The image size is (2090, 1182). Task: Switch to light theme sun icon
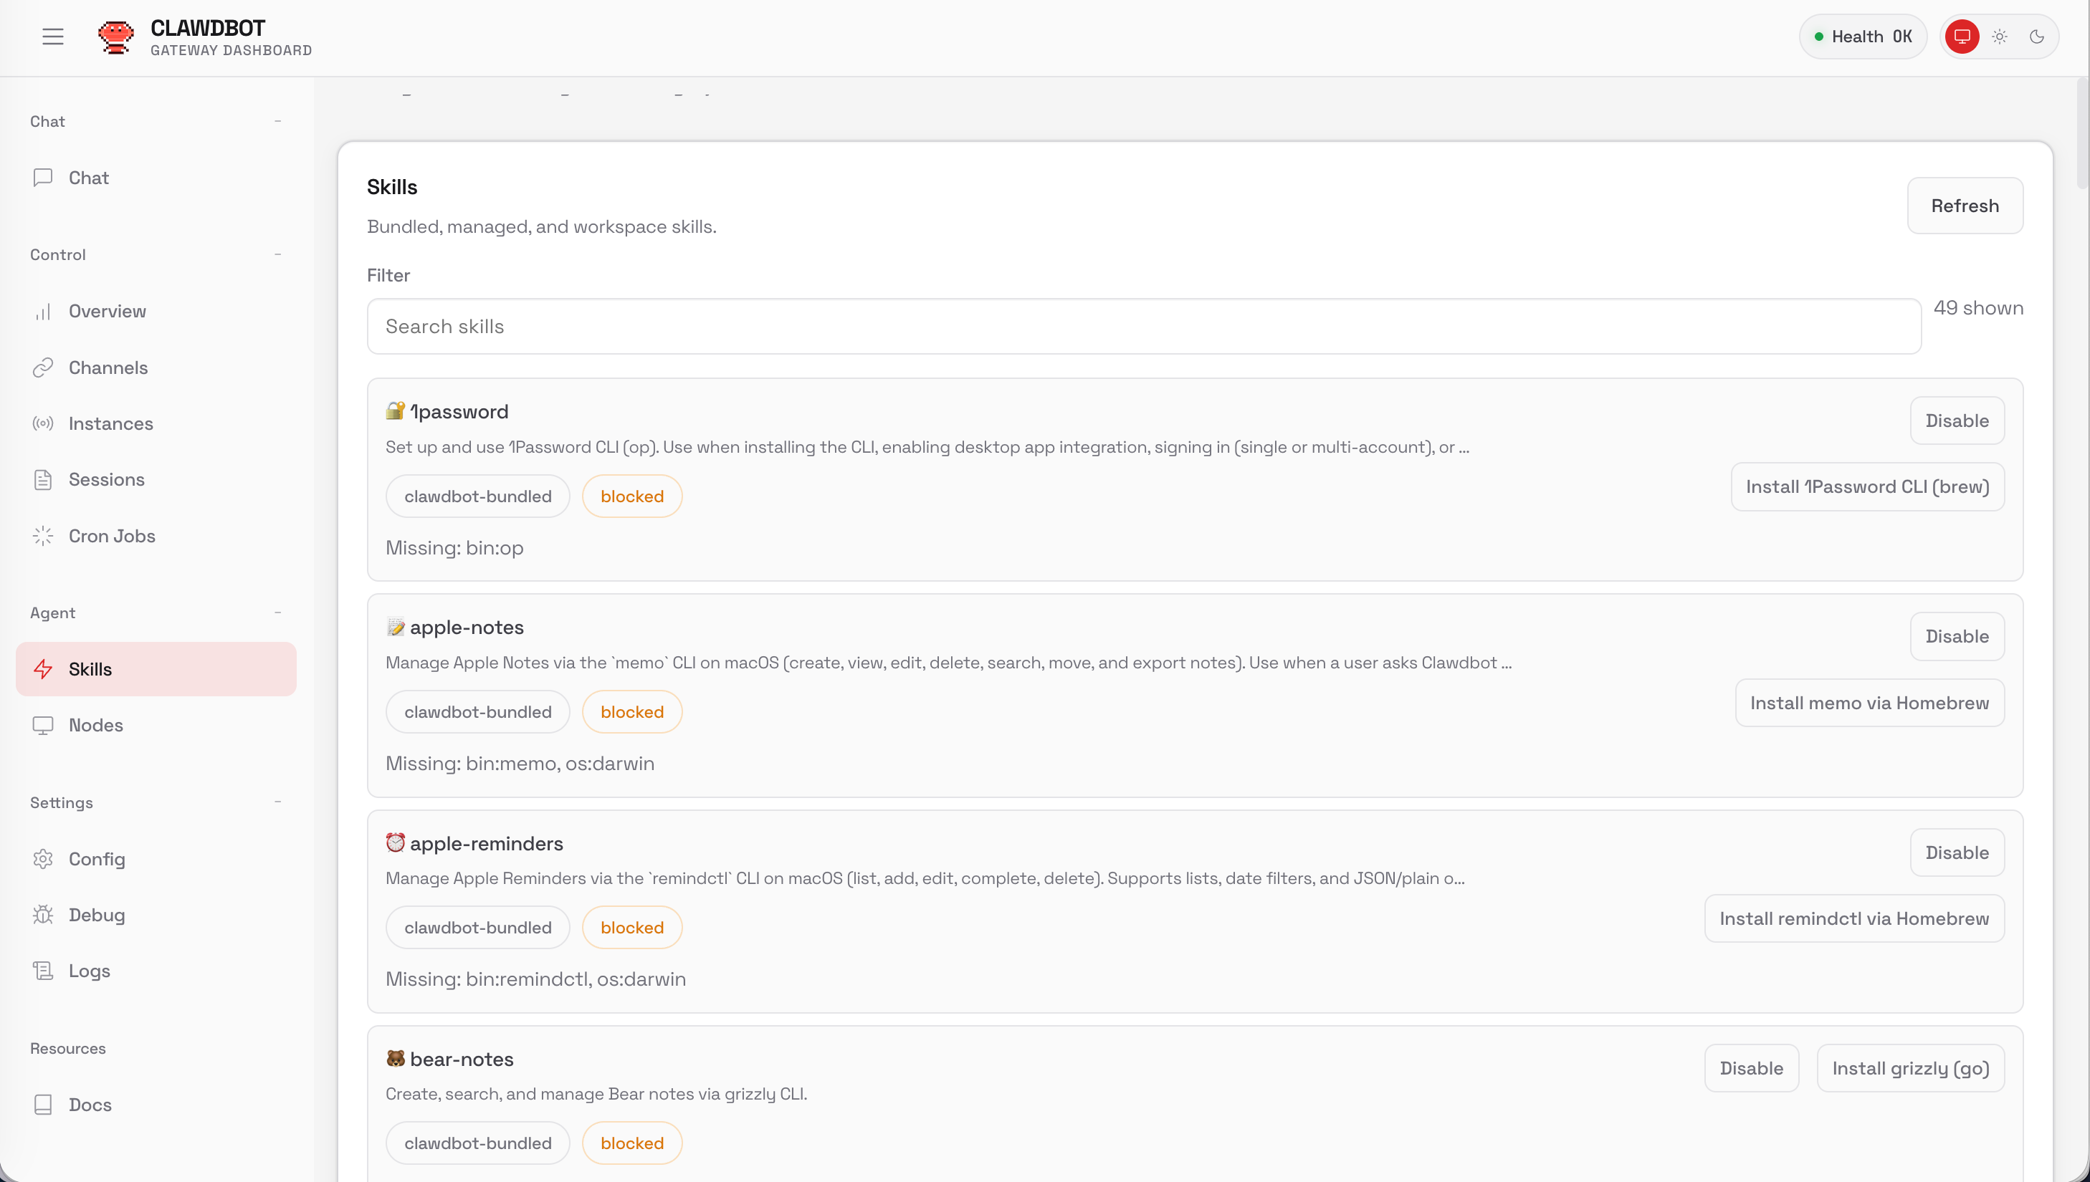pos(1999,37)
